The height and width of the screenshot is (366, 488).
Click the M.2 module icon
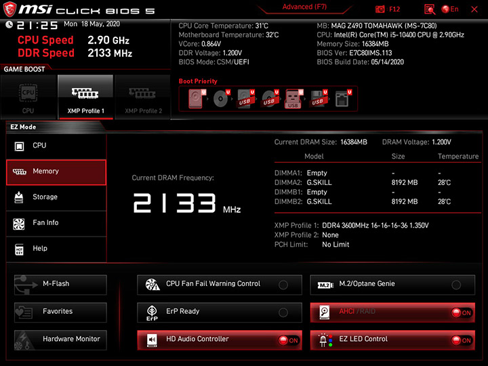(x=325, y=285)
